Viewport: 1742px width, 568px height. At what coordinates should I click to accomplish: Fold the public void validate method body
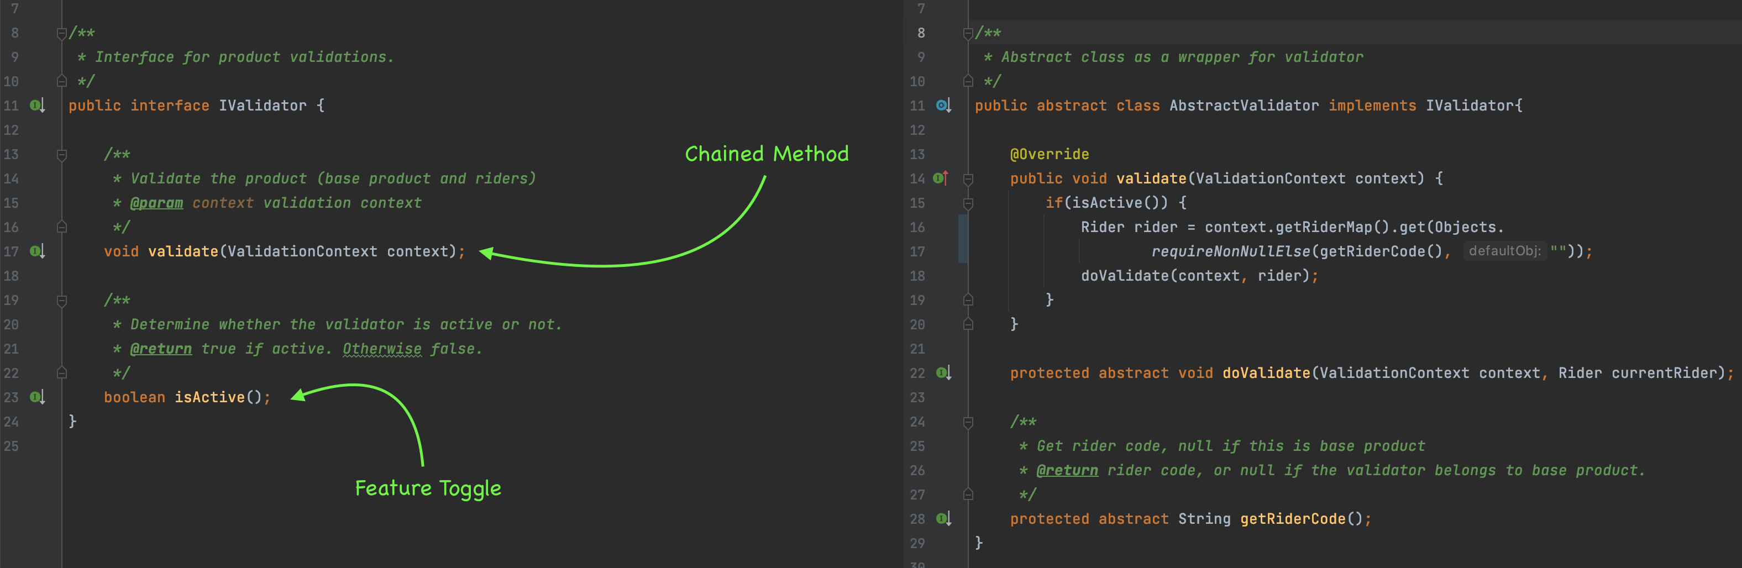968,179
